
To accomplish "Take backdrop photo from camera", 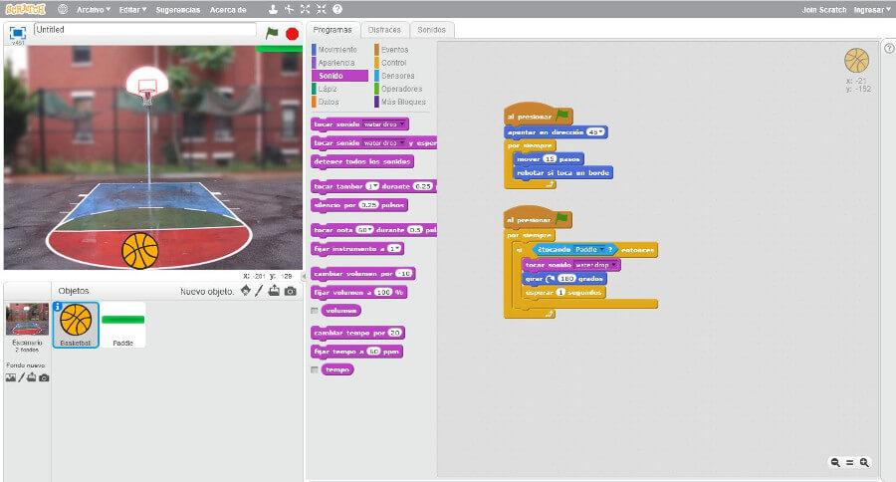I will [44, 378].
